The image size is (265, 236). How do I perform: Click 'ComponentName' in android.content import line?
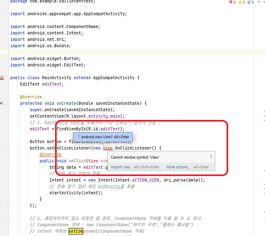tap(82, 27)
